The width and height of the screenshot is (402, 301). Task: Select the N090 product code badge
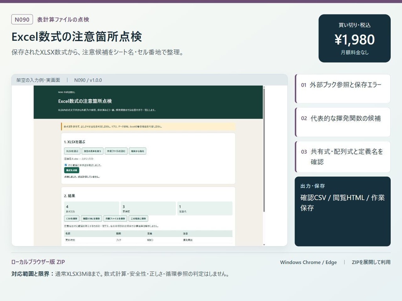[22, 20]
